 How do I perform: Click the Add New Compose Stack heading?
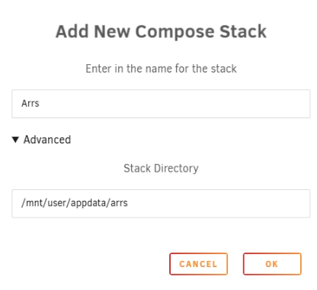click(x=161, y=32)
